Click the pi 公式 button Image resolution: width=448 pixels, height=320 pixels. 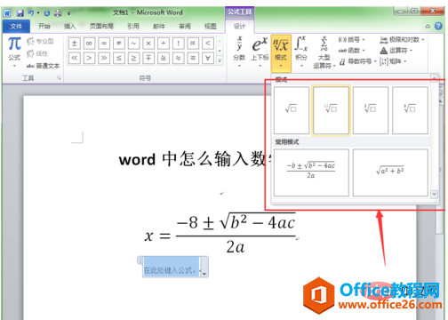[14, 52]
